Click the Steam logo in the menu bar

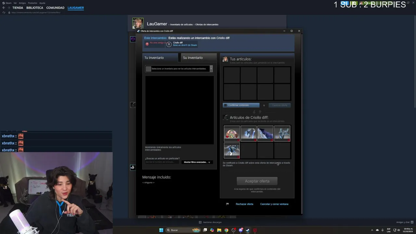pos(4,3)
